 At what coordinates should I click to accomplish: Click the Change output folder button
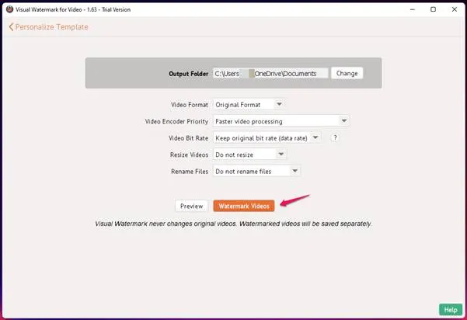tap(347, 73)
